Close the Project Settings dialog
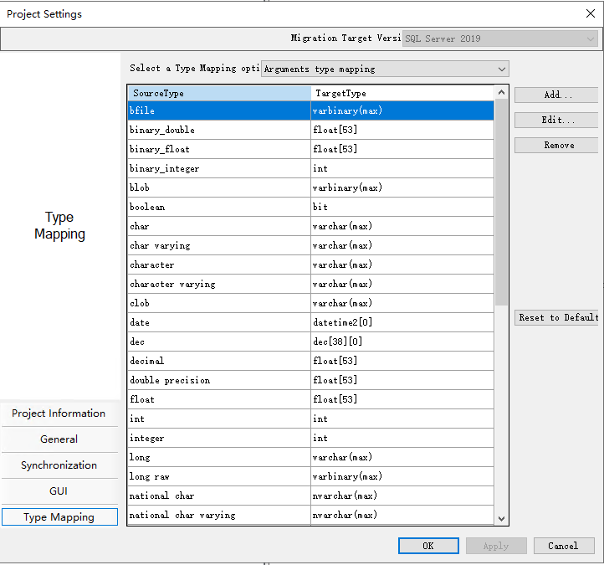Screen dimensions: 604x565 pos(590,13)
